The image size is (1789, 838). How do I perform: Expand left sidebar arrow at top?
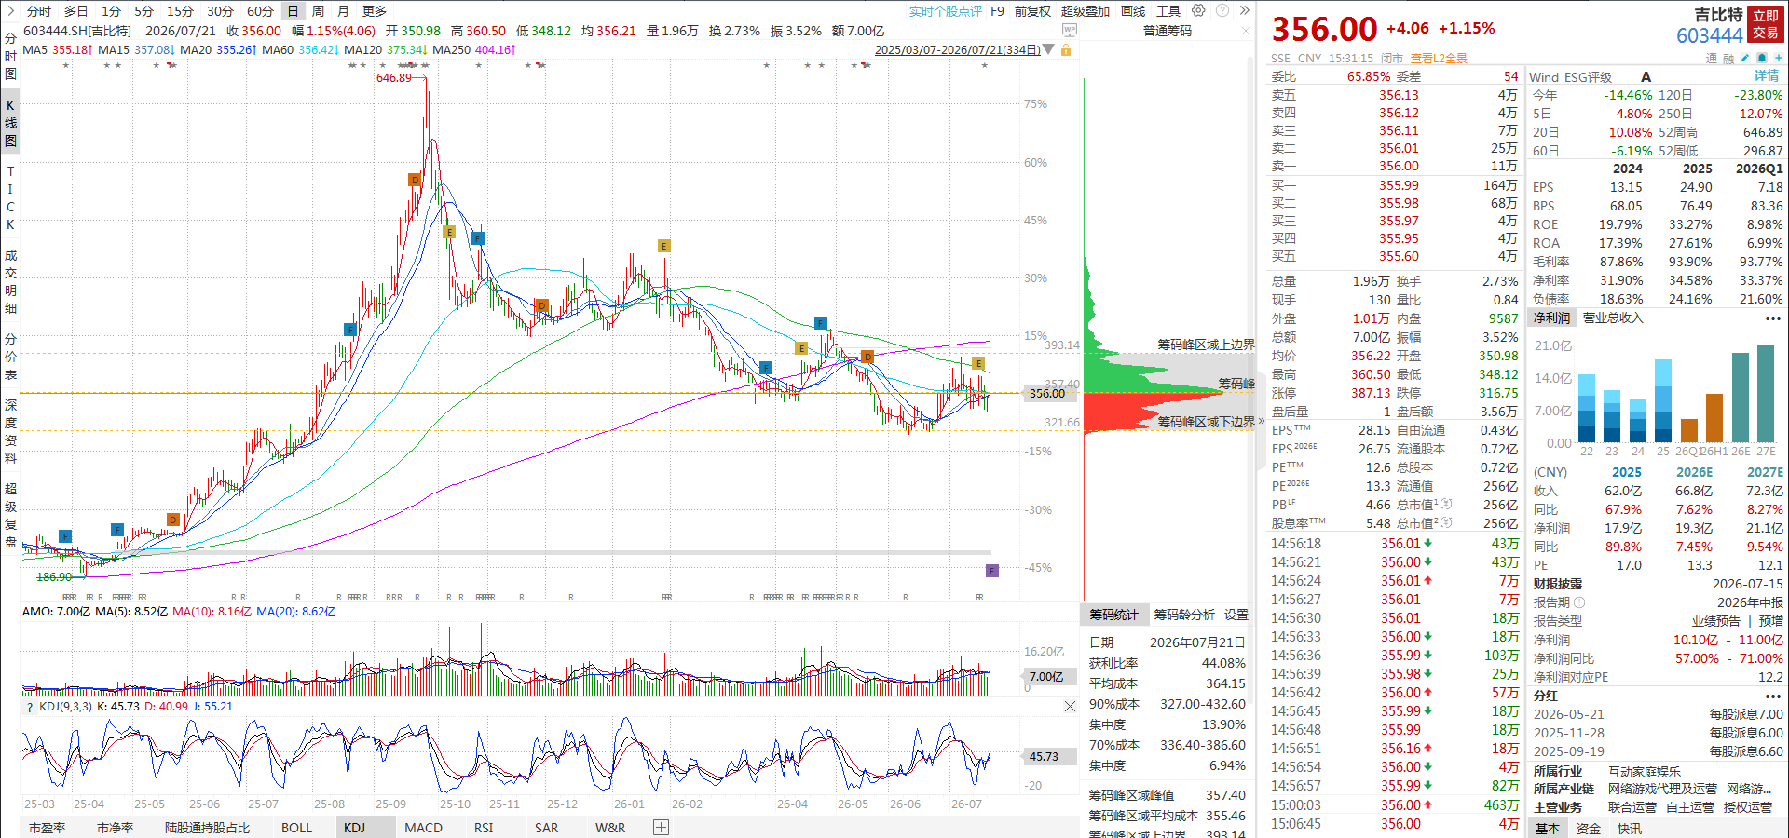point(10,11)
